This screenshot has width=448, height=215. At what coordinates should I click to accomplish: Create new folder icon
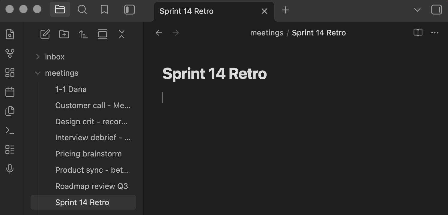[x=64, y=34]
